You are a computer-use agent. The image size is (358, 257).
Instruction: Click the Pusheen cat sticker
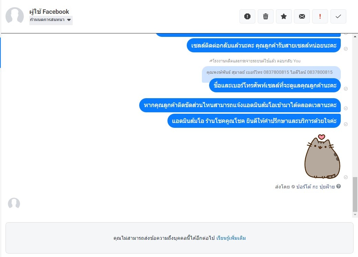click(x=323, y=156)
